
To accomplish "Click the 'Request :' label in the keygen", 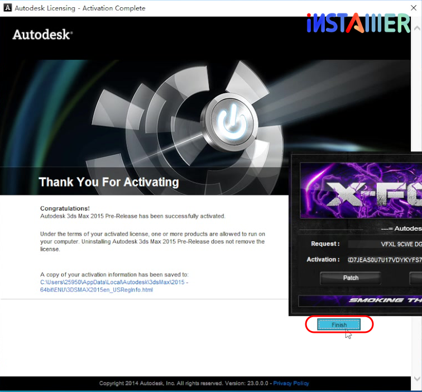I will (325, 243).
